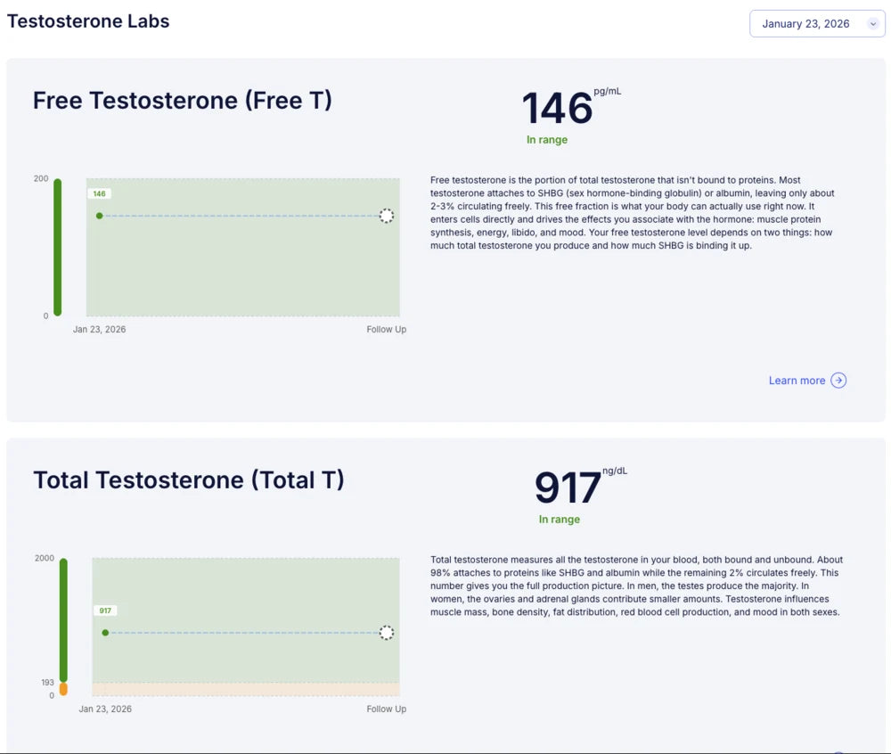Screen dimensions: 891x754
Task: Click the Free Testosterone (Free T) heading
Action: click(x=183, y=101)
